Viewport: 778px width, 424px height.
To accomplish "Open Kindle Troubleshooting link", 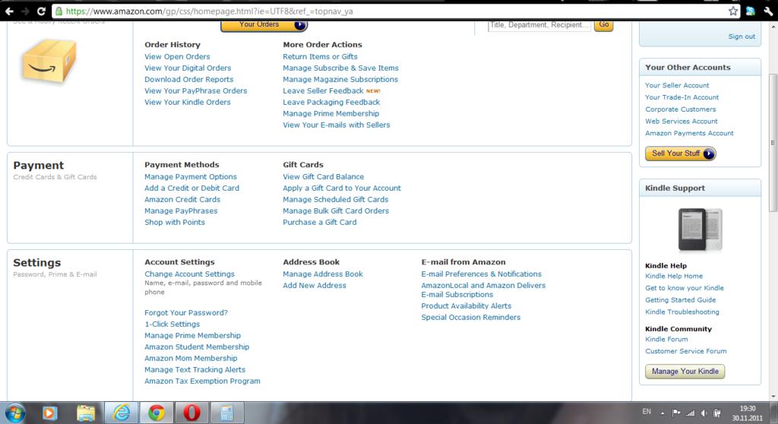I will point(682,312).
